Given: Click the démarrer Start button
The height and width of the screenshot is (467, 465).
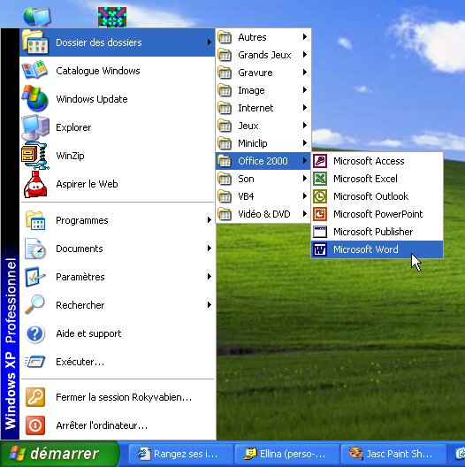Looking at the screenshot, I should tap(60, 454).
